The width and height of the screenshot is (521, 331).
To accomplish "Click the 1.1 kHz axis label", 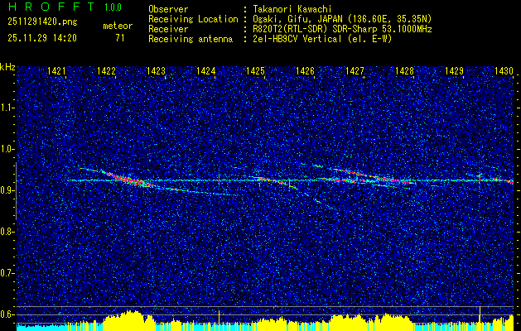I will (7, 108).
